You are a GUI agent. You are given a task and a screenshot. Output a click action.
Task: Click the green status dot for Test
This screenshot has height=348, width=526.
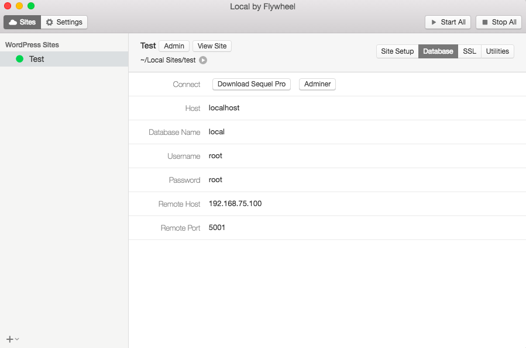pyautogui.click(x=20, y=59)
